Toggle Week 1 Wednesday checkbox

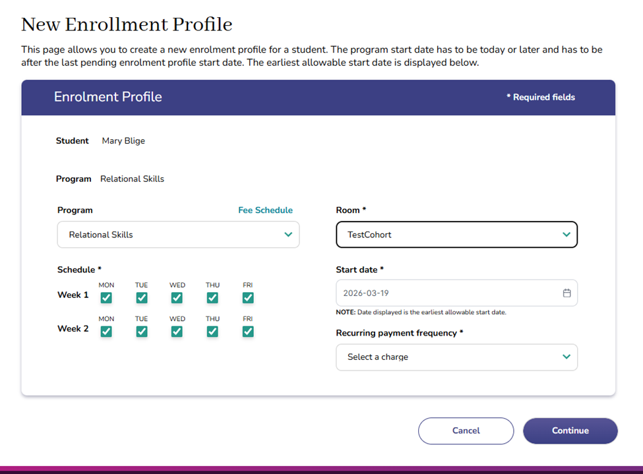click(x=177, y=298)
